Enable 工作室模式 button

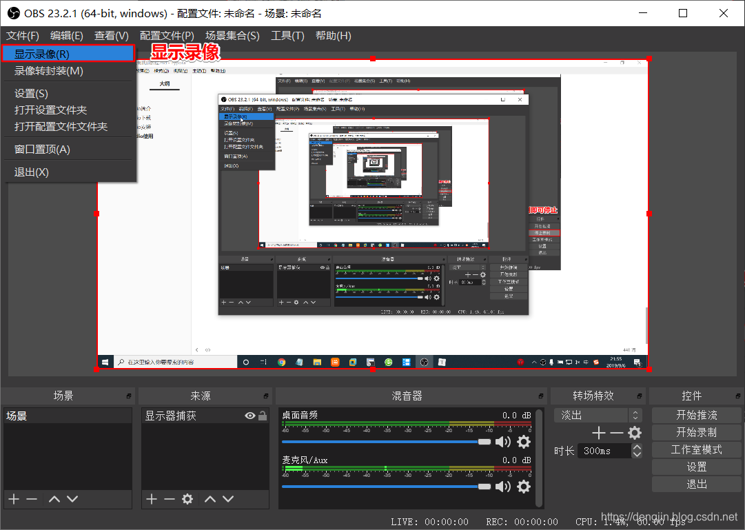click(x=697, y=449)
